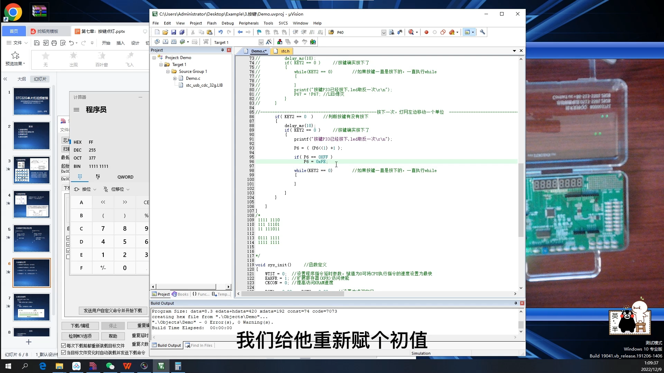Image resolution: width=664 pixels, height=373 pixels.
Task: Click 发送用户自定义命令并开始下载 button
Action: click(x=113, y=310)
